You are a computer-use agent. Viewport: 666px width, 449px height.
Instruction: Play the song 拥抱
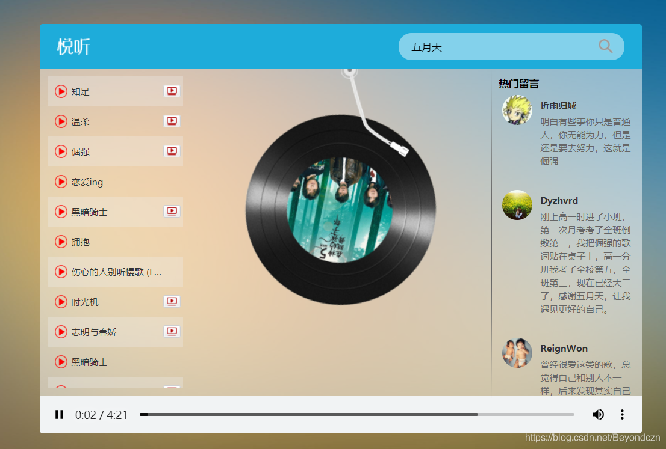(61, 242)
